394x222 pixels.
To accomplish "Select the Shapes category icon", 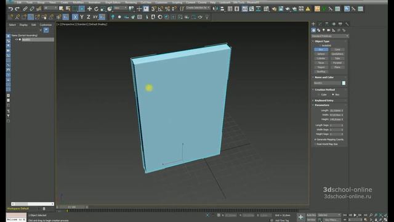I will click(x=319, y=30).
